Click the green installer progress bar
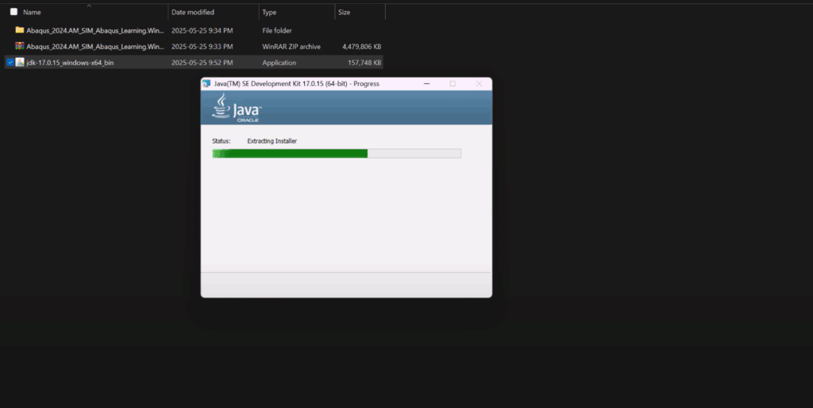The height and width of the screenshot is (408, 813). coord(337,153)
